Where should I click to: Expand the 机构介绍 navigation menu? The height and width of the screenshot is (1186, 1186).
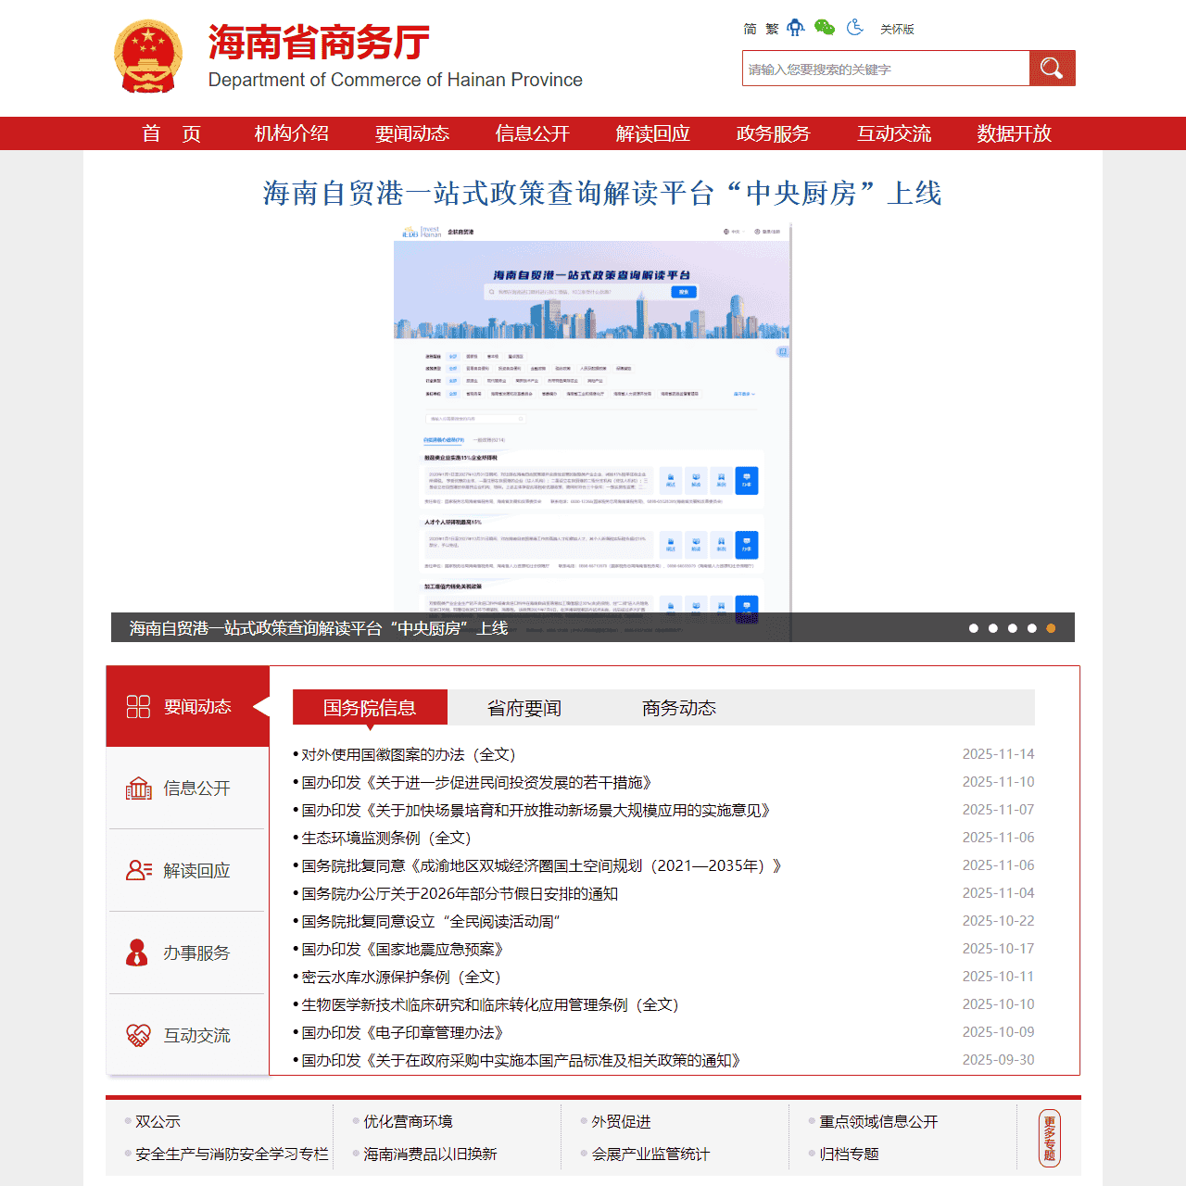[293, 133]
